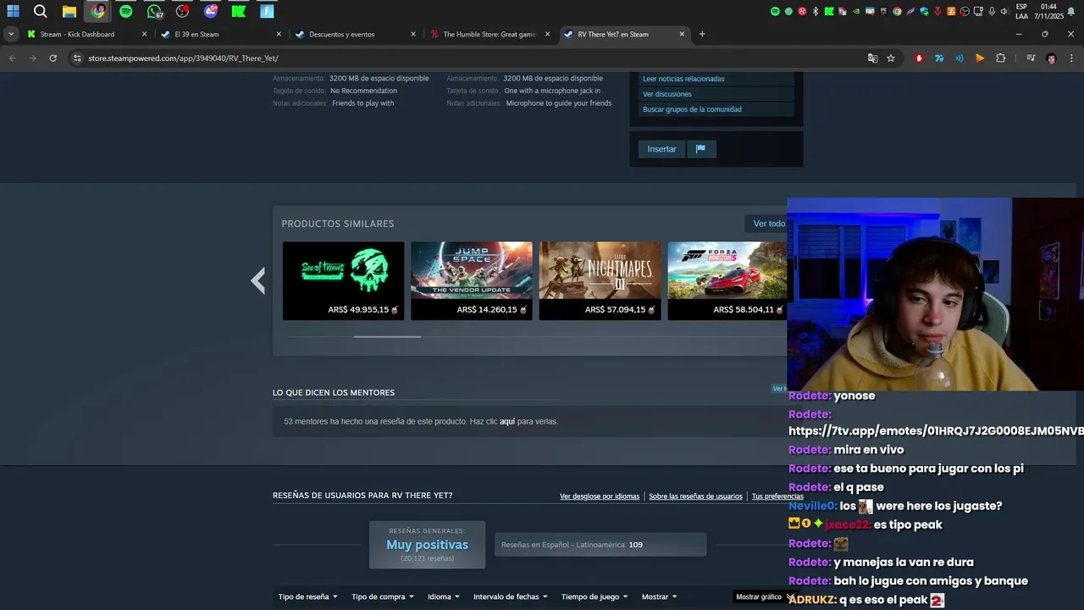Screen dimensions: 1084x610
Task: Open Spotify from the taskbar
Action: click(x=126, y=11)
